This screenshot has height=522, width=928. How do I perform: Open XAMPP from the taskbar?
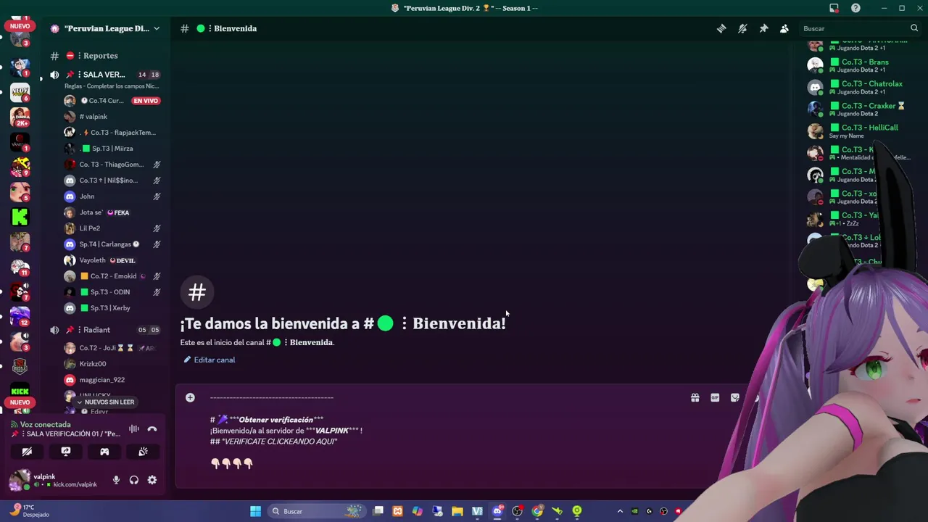tap(397, 511)
